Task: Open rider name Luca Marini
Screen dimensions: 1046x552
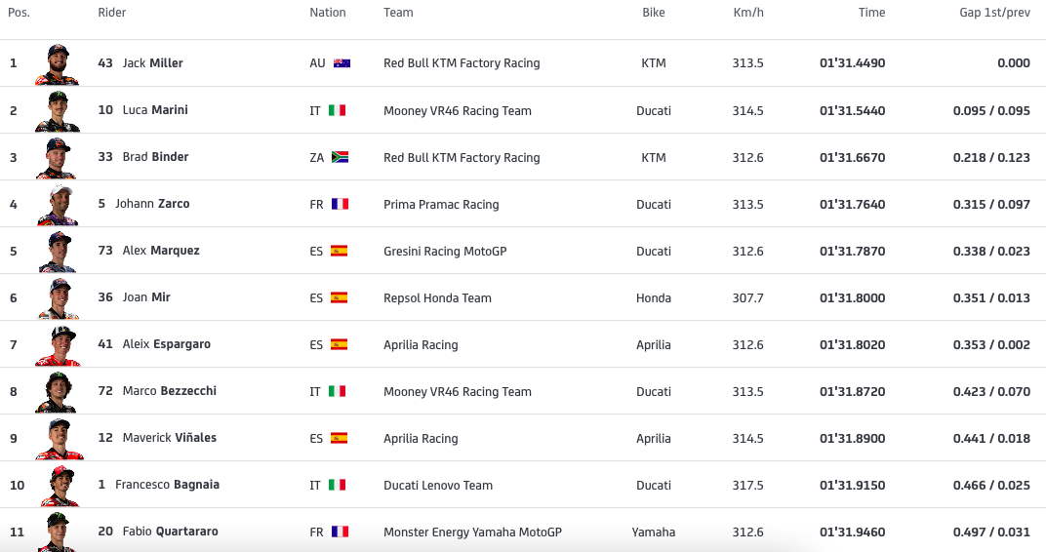Action: (155, 110)
